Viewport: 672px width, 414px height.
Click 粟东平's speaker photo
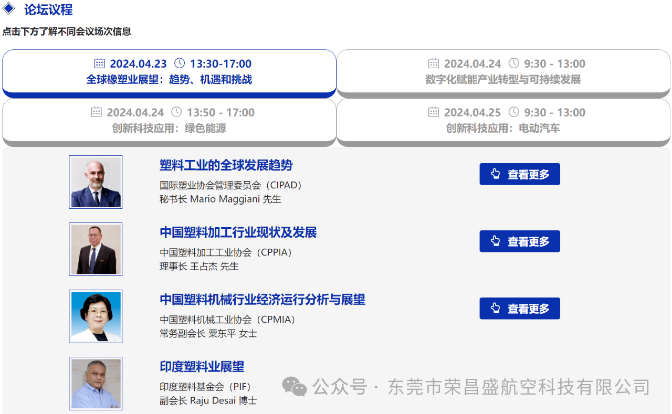click(96, 316)
